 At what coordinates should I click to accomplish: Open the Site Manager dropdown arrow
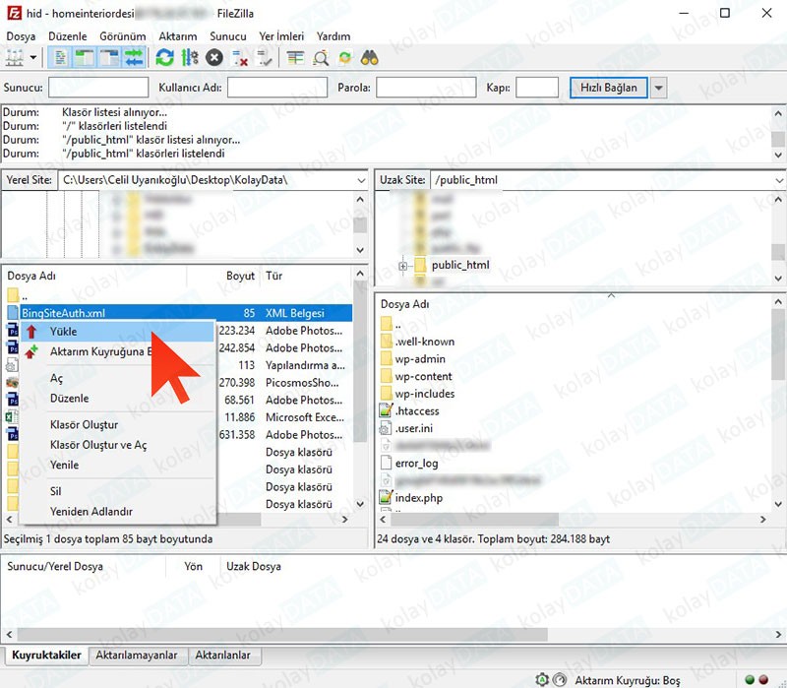tap(32, 57)
